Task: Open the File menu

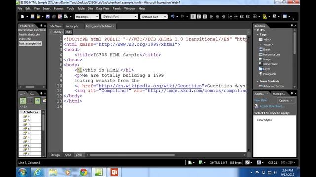Action: [20, 9]
